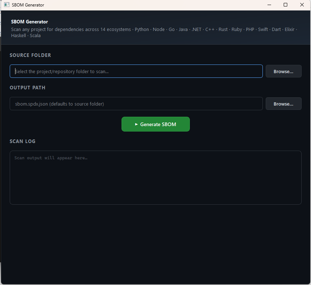The width and height of the screenshot is (311, 285).
Task: Click the word Java in ecosystem list
Action: click(183, 30)
